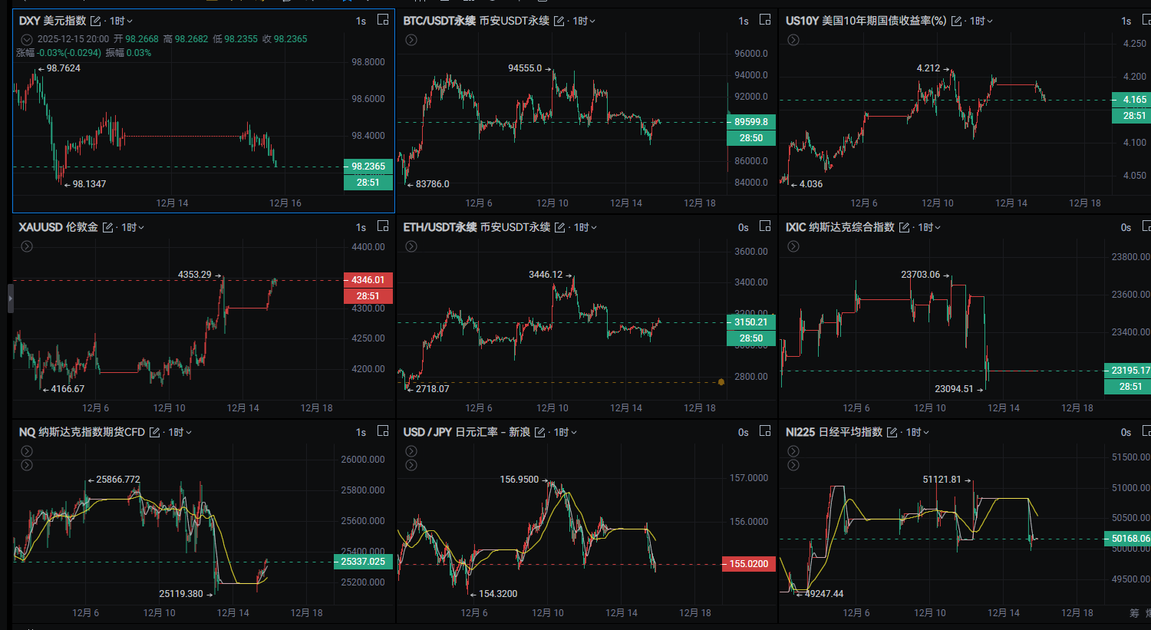Click the 1s refresh label on BTC/USDT chart
This screenshot has width=1151, height=630.
tap(744, 21)
